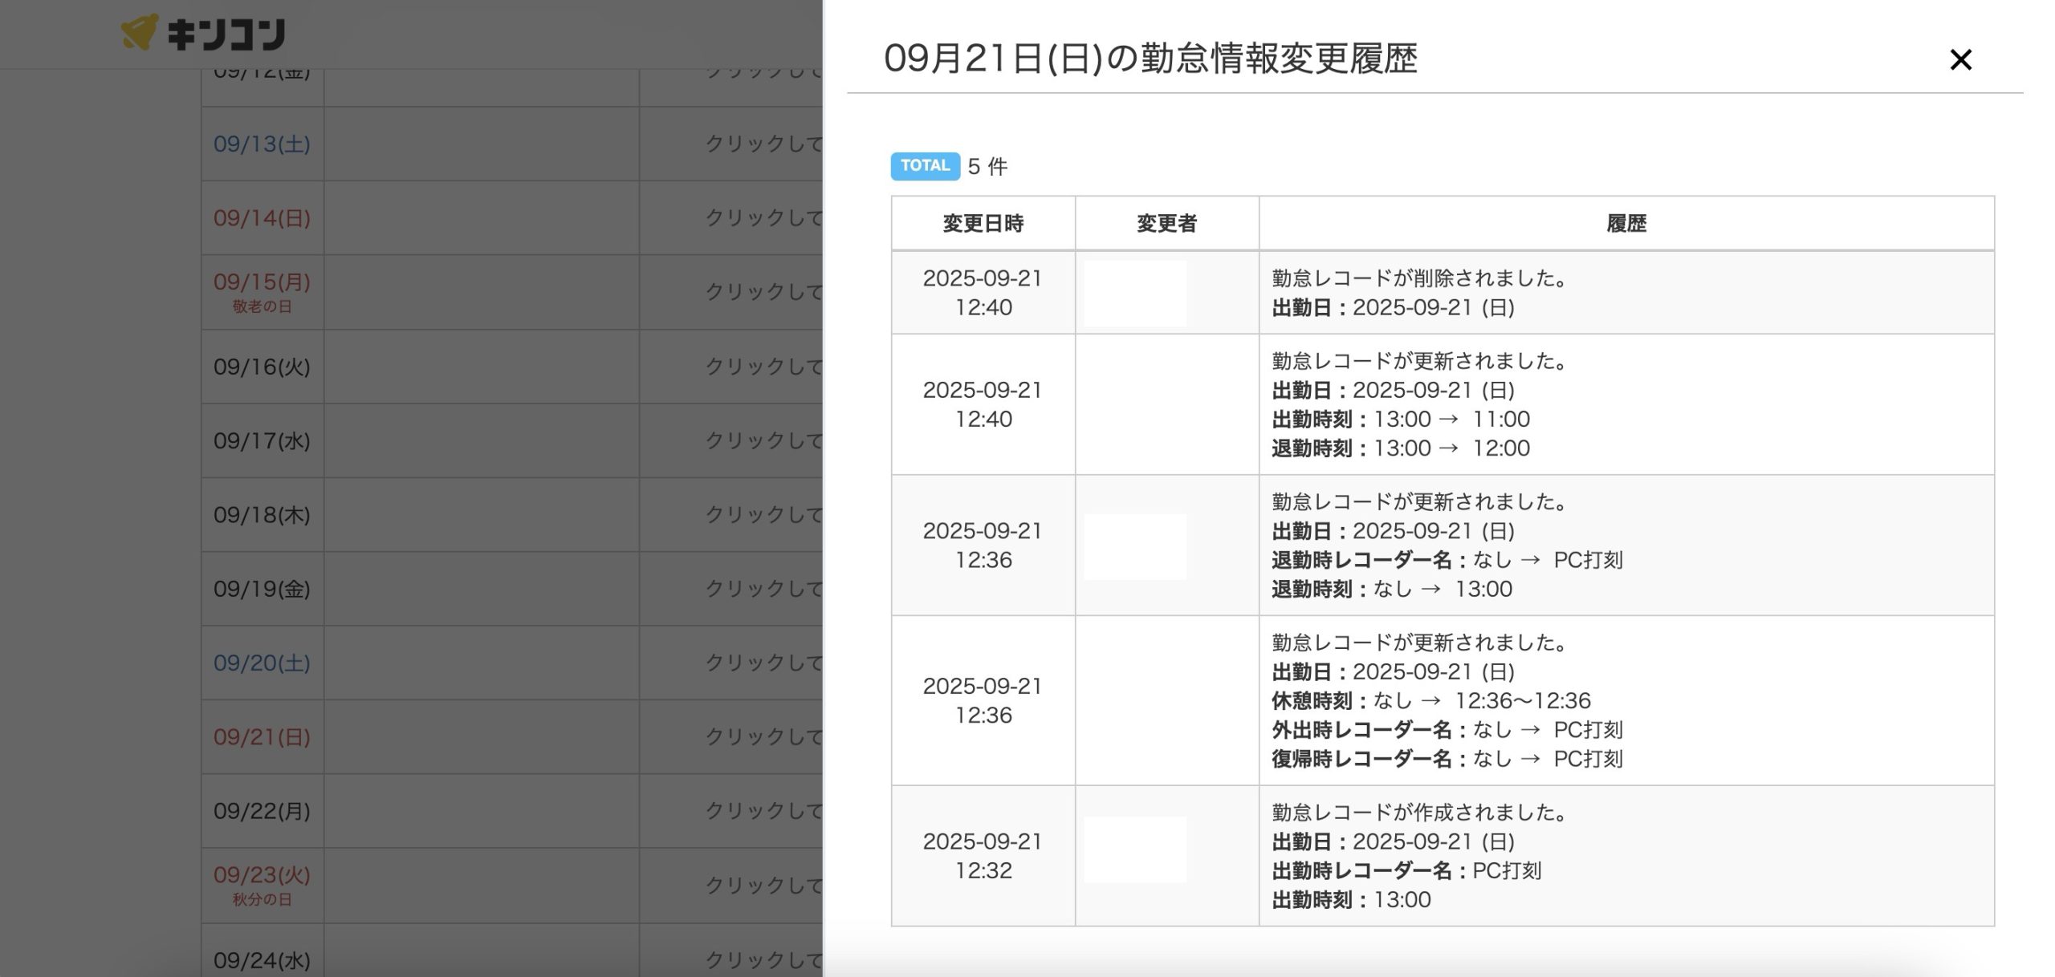
Task: Click the 変更者 column header
Action: point(1166,224)
